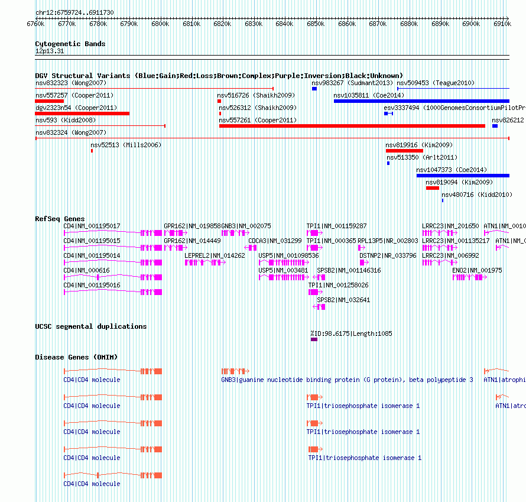Click the chr12:6759724..6911730 region label
This screenshot has width=526, height=502.
74,13
